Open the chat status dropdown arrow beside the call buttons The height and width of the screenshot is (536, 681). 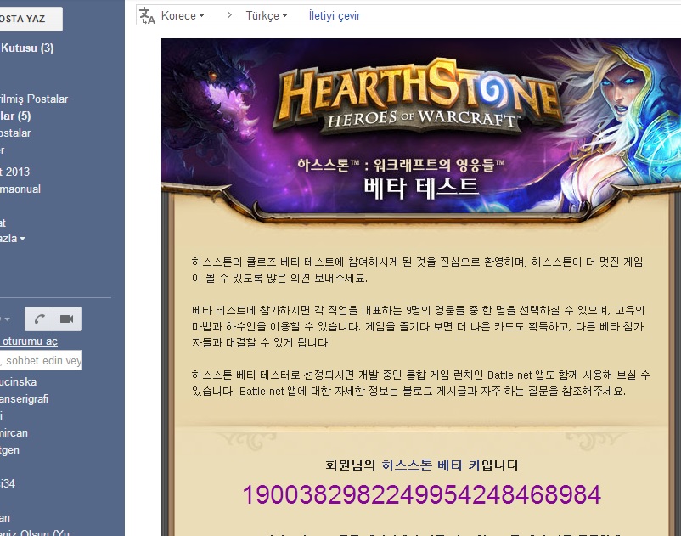(7, 319)
